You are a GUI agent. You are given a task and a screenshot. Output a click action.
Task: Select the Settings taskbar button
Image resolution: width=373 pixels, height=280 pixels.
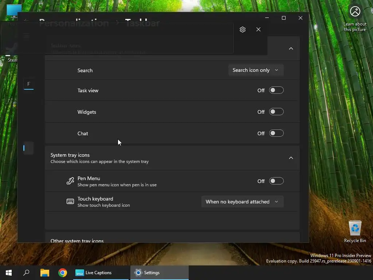pos(160,273)
